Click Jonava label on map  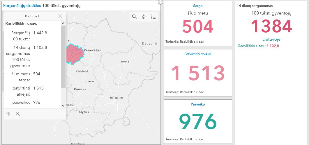[90, 81]
